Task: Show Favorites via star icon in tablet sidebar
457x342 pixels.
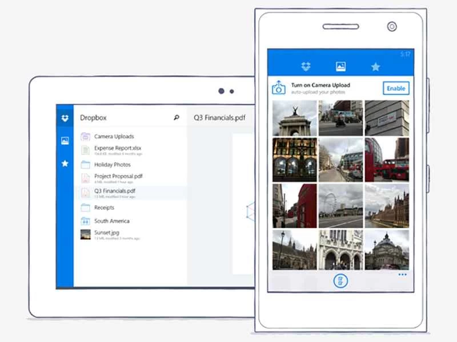Action: 65,164
